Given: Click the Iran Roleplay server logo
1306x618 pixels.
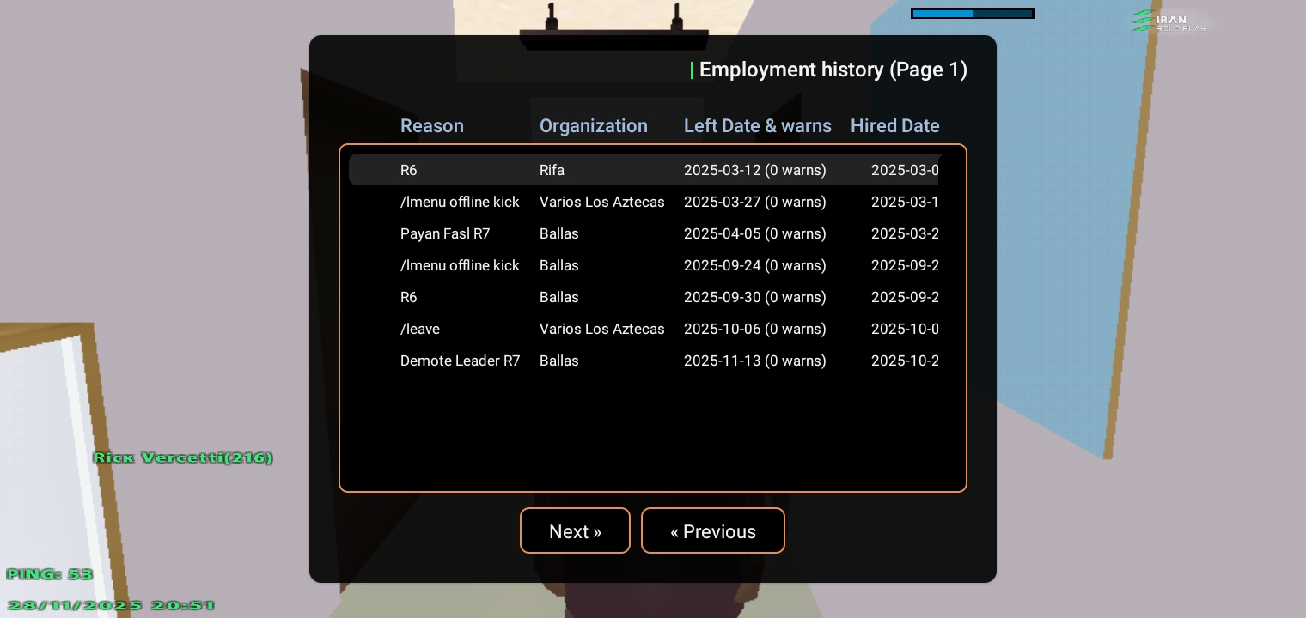Looking at the screenshot, I should click(x=1169, y=21).
